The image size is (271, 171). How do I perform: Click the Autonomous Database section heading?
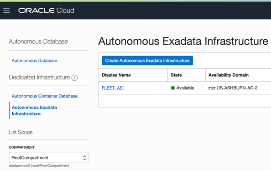pyautogui.click(x=38, y=41)
